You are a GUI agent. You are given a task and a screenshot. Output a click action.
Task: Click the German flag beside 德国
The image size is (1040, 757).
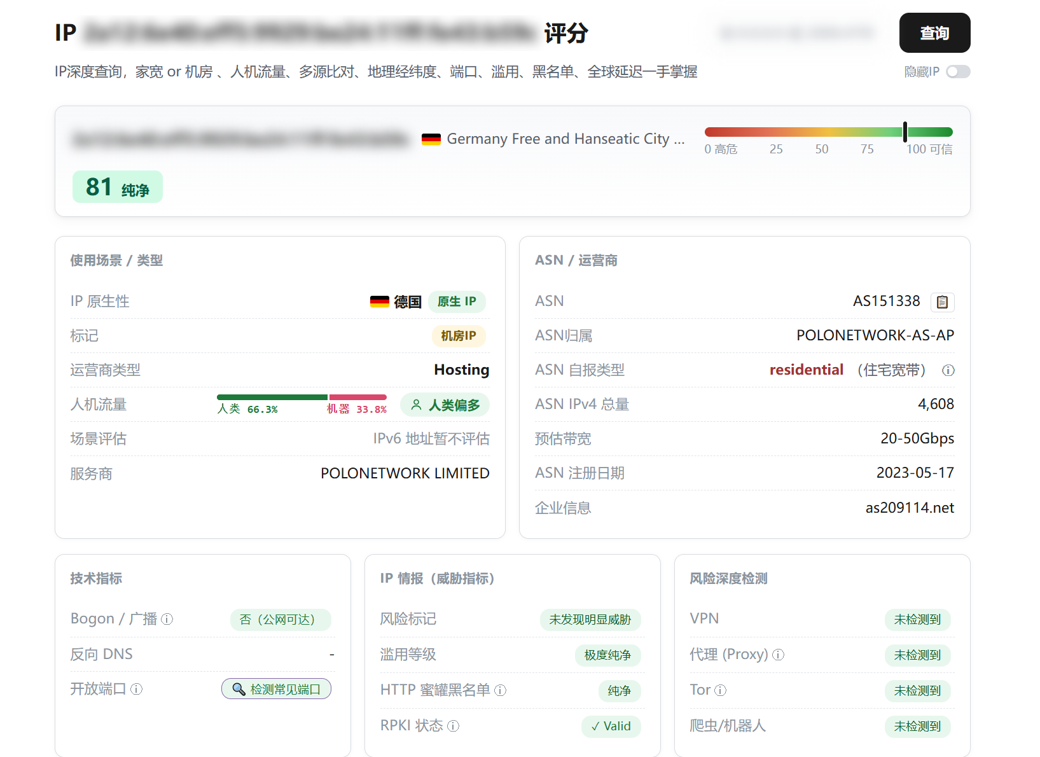pos(380,302)
